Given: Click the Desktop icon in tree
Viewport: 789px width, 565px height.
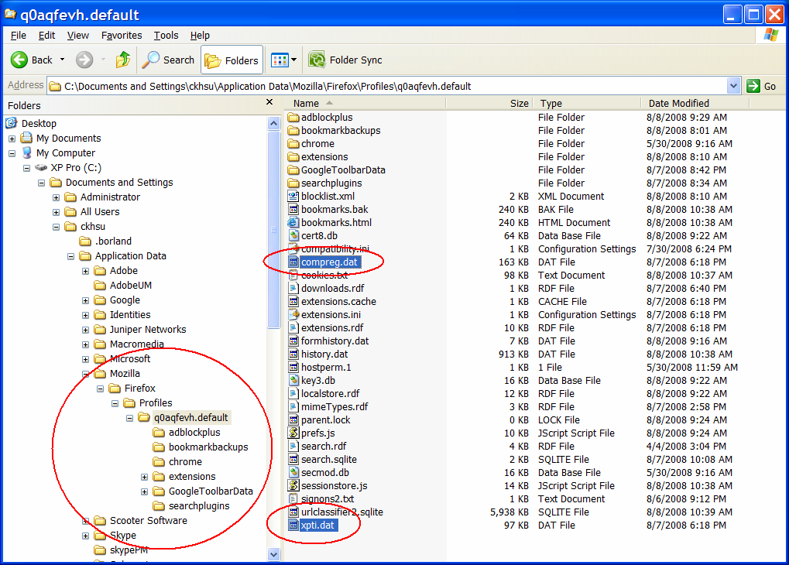Looking at the screenshot, I should (x=12, y=123).
